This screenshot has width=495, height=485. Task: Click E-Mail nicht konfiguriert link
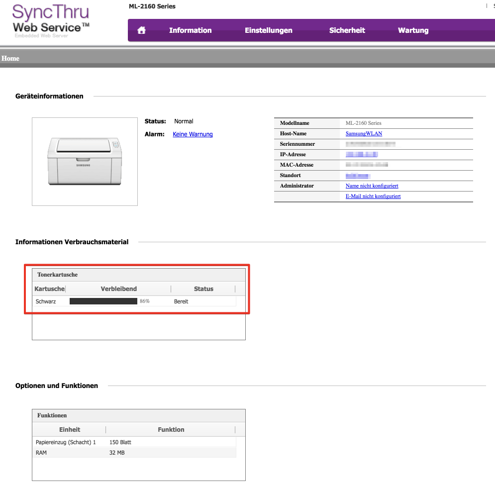(373, 196)
